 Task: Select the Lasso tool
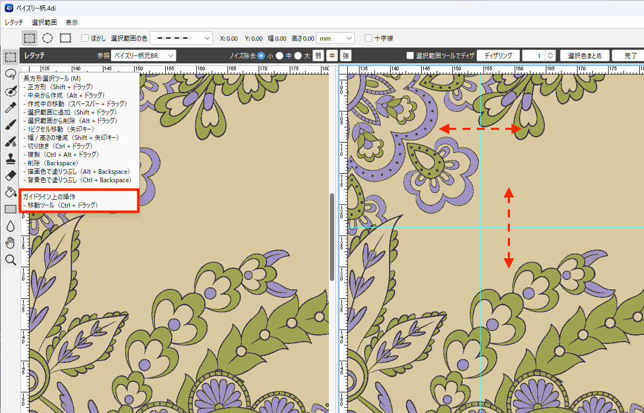pyautogui.click(x=10, y=74)
